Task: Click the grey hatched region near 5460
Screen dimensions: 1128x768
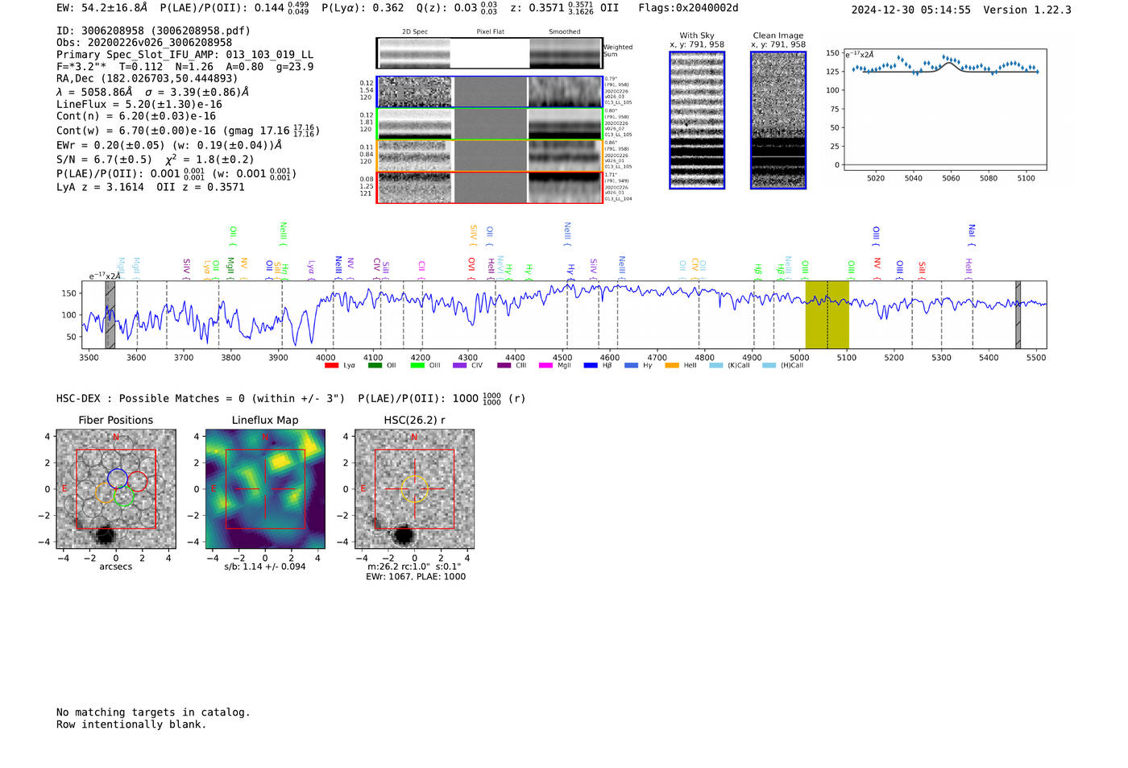Action: click(1018, 315)
